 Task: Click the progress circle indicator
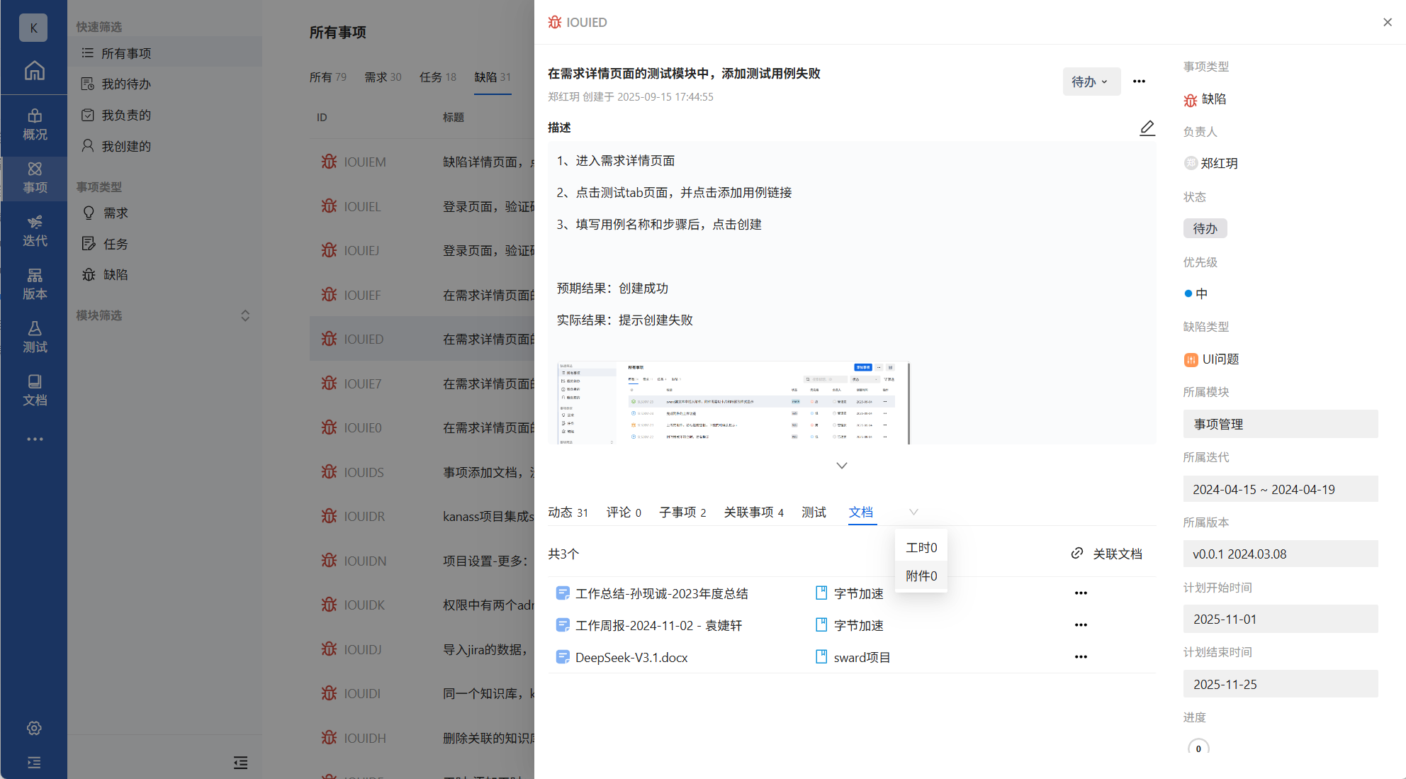tap(1198, 748)
